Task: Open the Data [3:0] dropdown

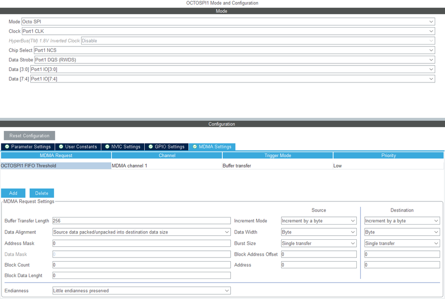Action: coord(233,69)
